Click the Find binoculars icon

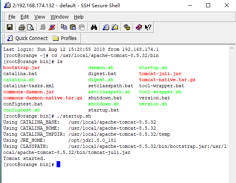click(x=94, y=27)
